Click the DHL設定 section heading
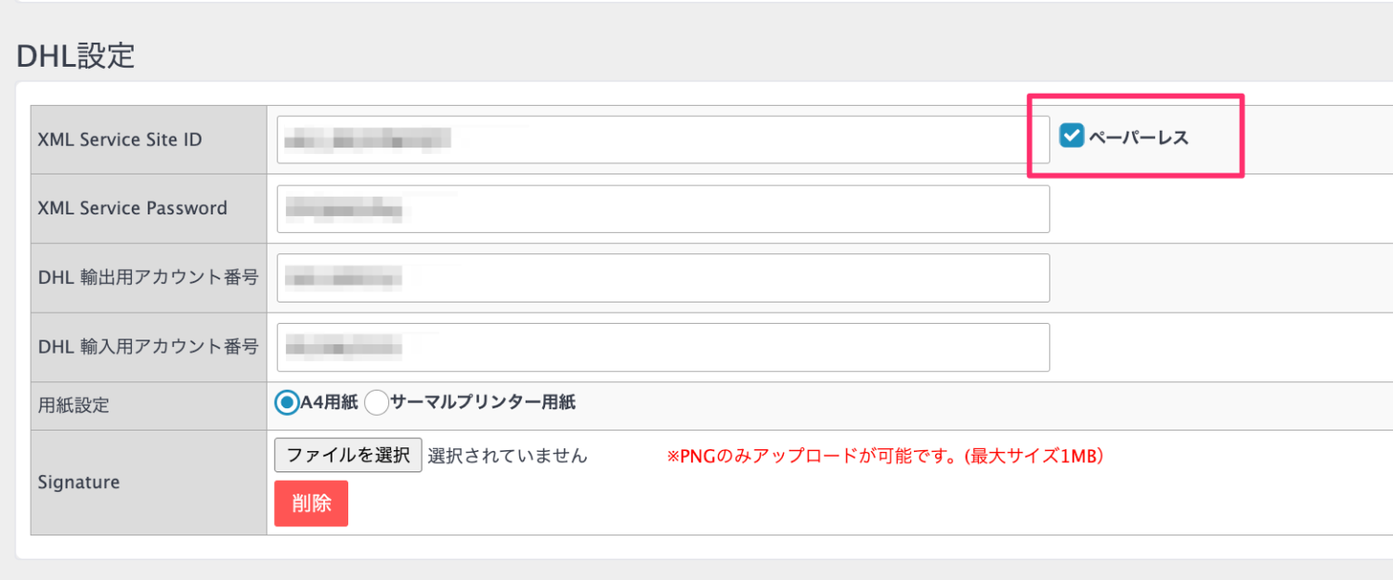The image size is (1393, 580). [x=76, y=56]
